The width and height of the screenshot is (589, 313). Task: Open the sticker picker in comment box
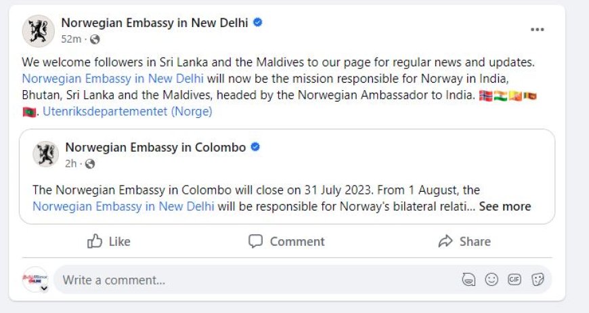(538, 279)
